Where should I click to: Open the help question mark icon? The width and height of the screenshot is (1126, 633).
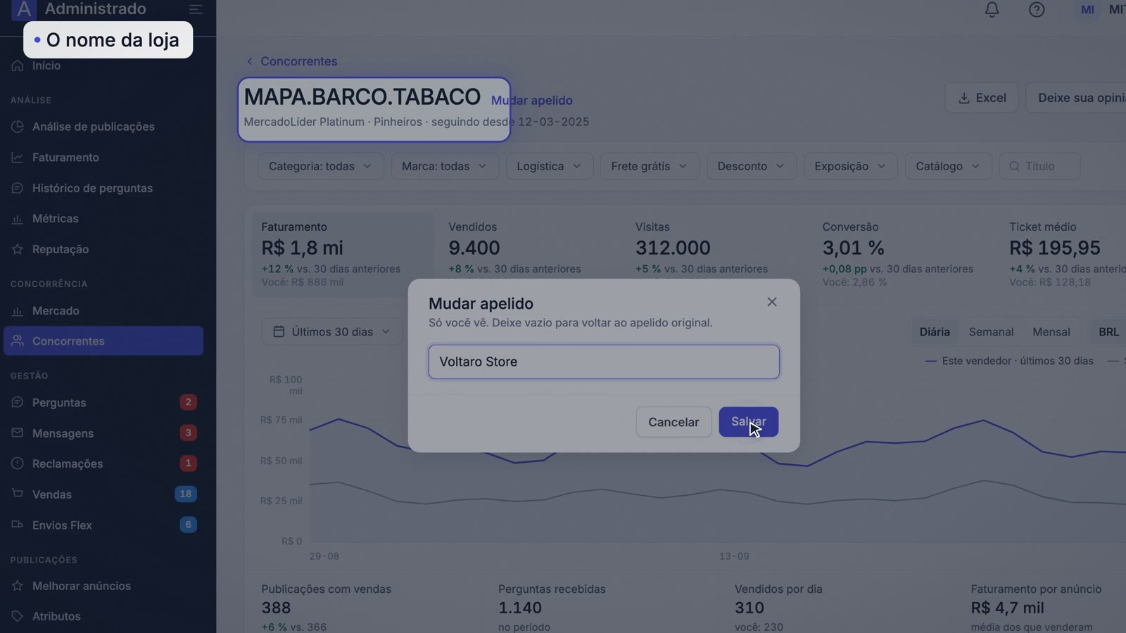1037,9
